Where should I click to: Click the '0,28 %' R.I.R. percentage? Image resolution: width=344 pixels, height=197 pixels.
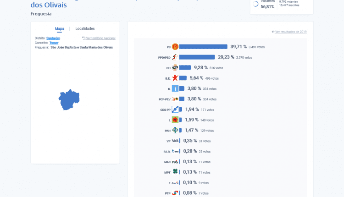(190, 151)
